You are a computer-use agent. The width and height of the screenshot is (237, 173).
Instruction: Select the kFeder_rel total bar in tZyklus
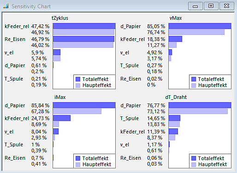[x=84, y=26]
